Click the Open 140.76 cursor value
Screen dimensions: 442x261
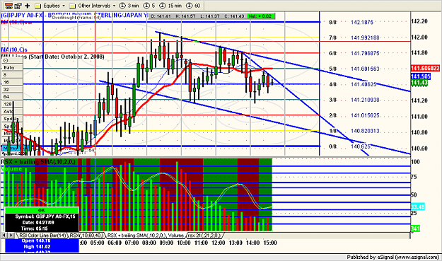pos(36,240)
